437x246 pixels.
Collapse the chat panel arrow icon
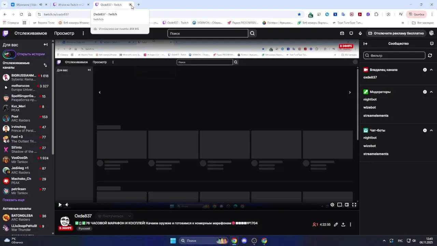point(365,43)
